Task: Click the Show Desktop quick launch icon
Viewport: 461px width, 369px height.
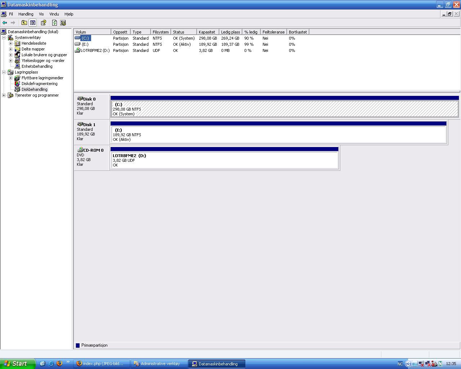Action: point(42,364)
